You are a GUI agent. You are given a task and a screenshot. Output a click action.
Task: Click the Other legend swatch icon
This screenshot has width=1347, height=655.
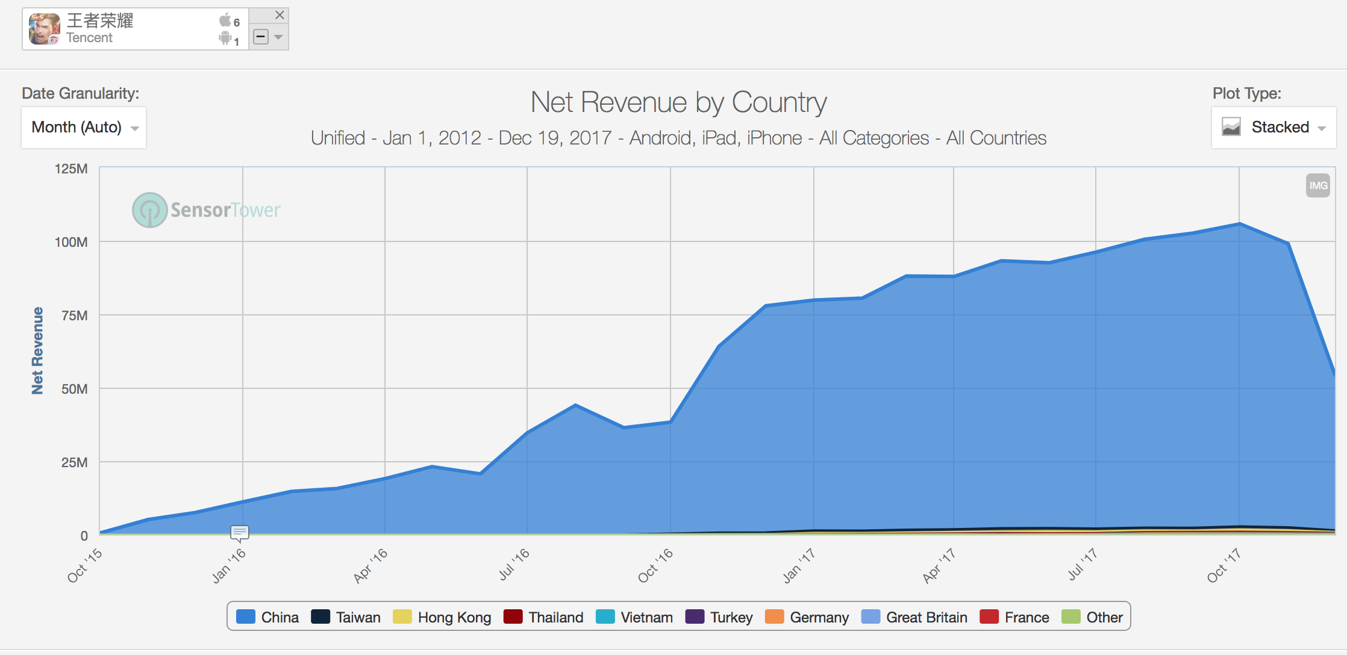tap(1070, 617)
